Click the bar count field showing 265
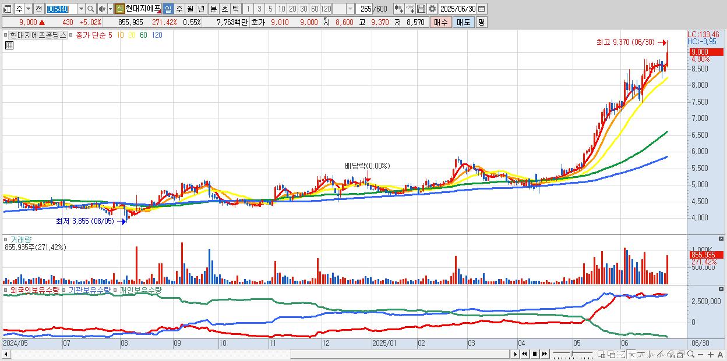 click(x=364, y=9)
